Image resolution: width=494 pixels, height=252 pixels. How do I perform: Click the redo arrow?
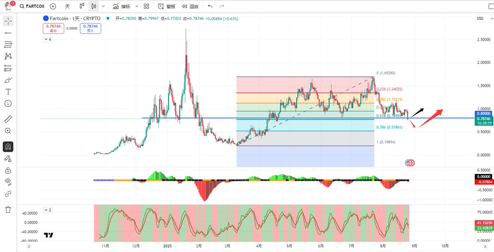(222, 7)
